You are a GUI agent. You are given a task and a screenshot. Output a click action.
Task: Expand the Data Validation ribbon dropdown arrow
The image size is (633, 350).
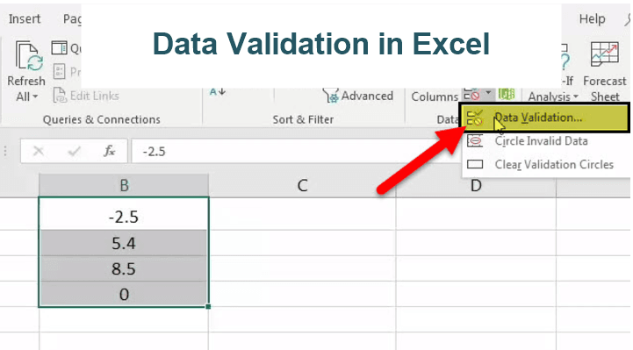click(x=488, y=93)
